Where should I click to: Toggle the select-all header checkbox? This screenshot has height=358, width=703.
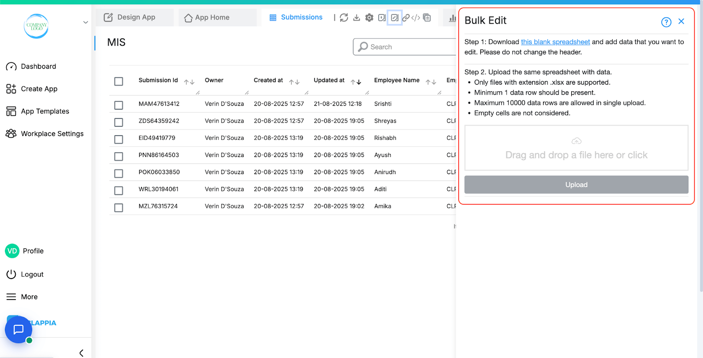pos(119,81)
